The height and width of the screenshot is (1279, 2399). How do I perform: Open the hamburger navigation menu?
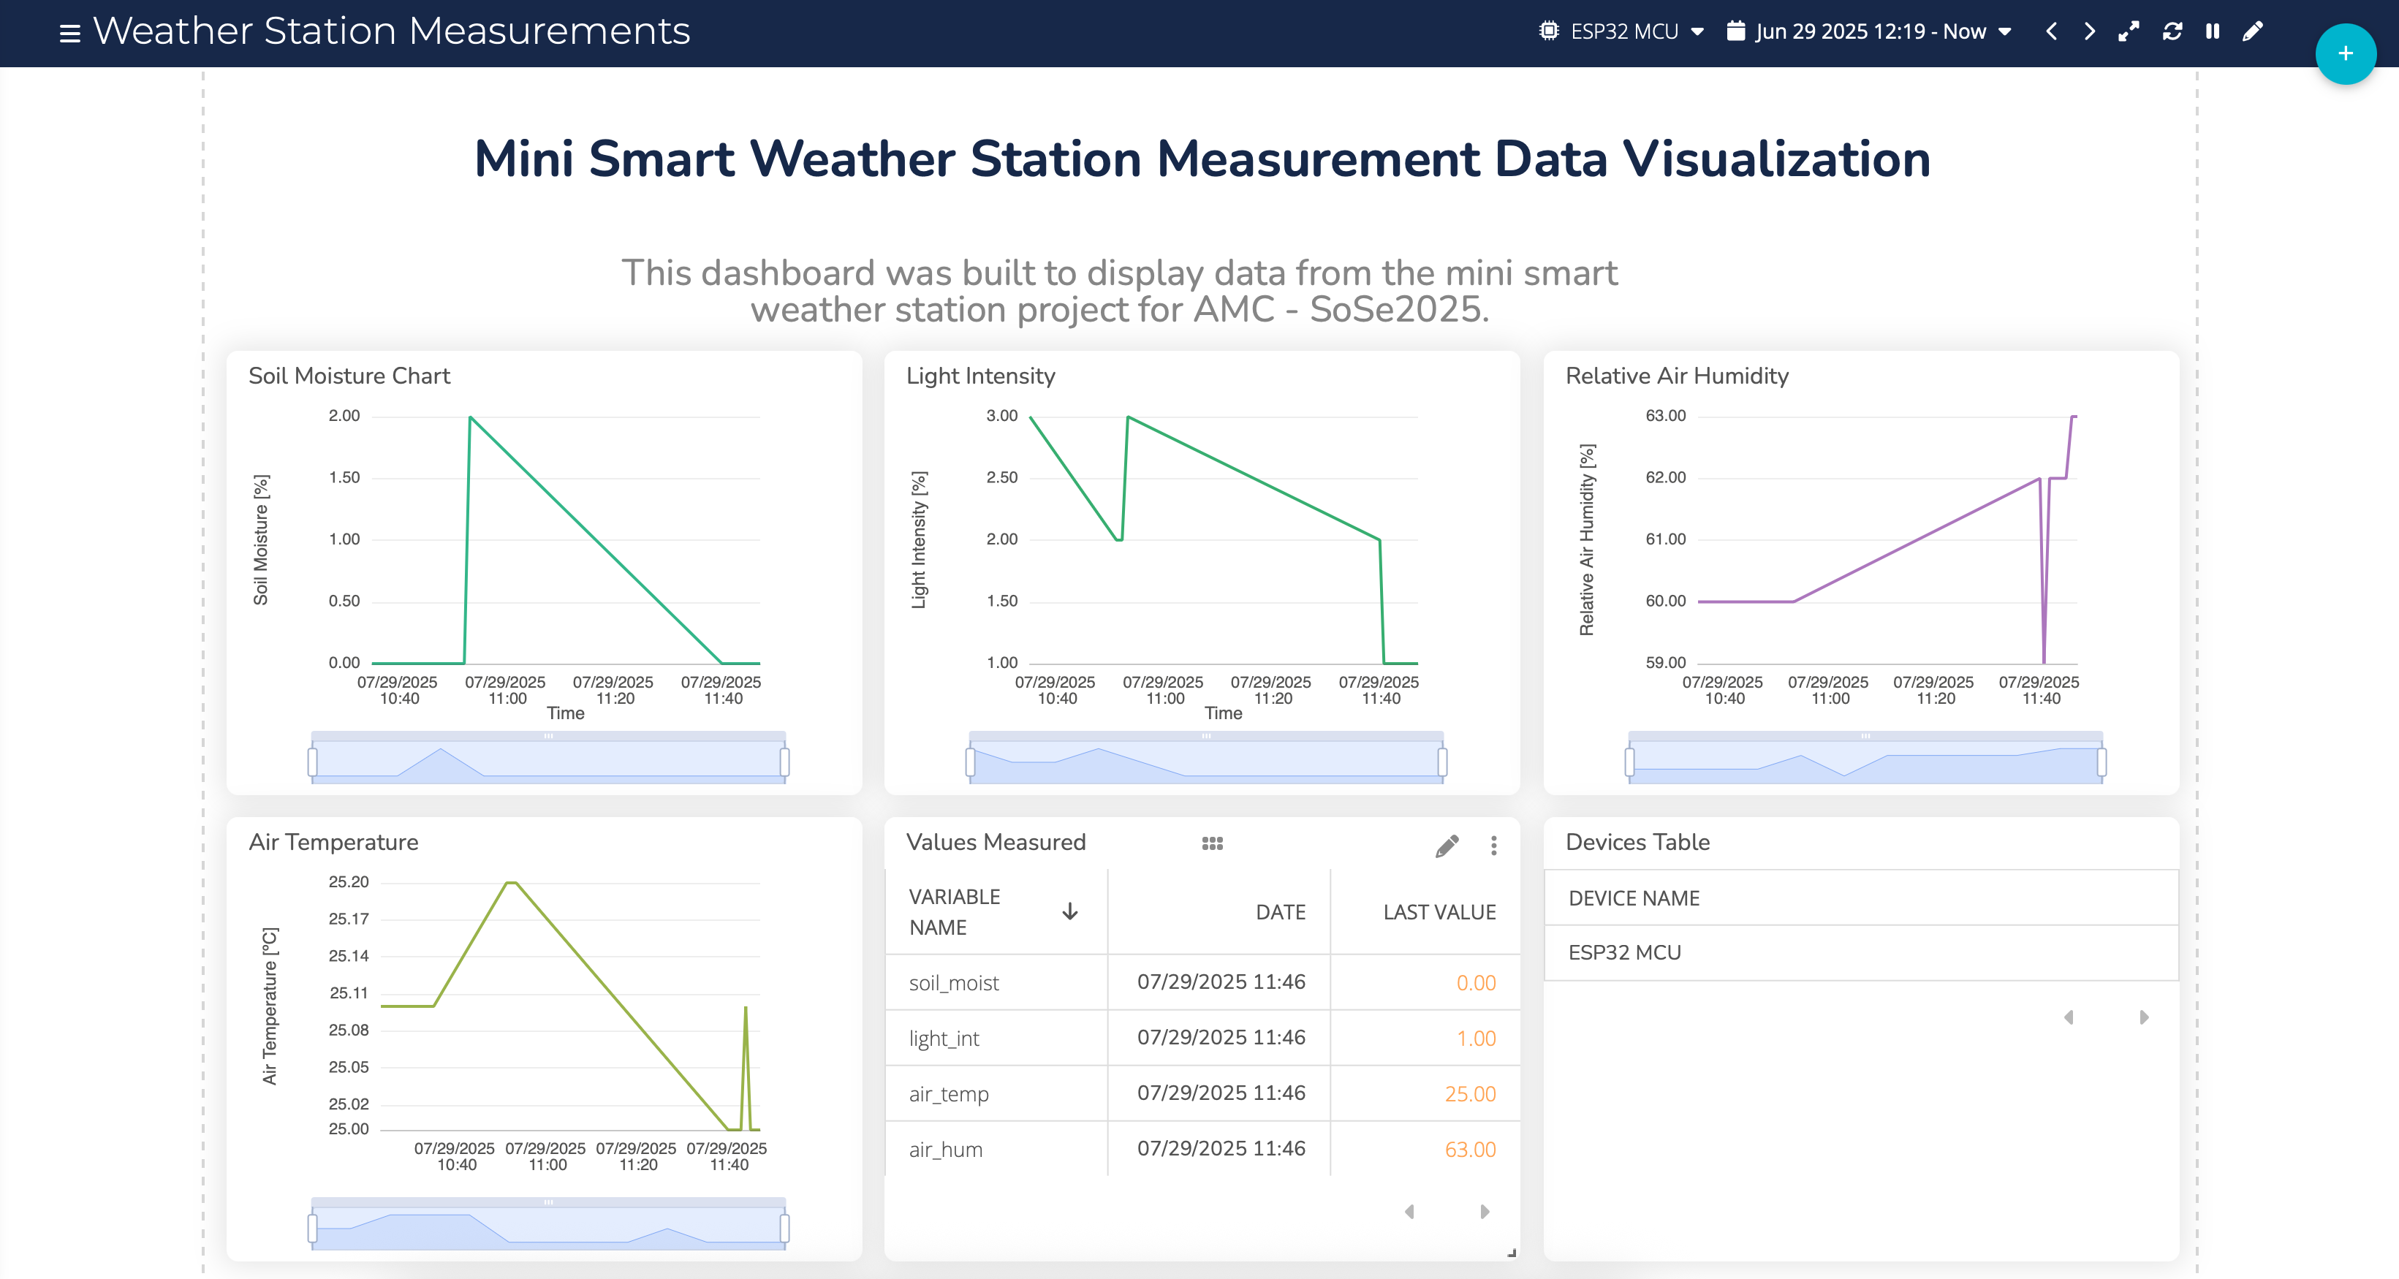[x=70, y=34]
